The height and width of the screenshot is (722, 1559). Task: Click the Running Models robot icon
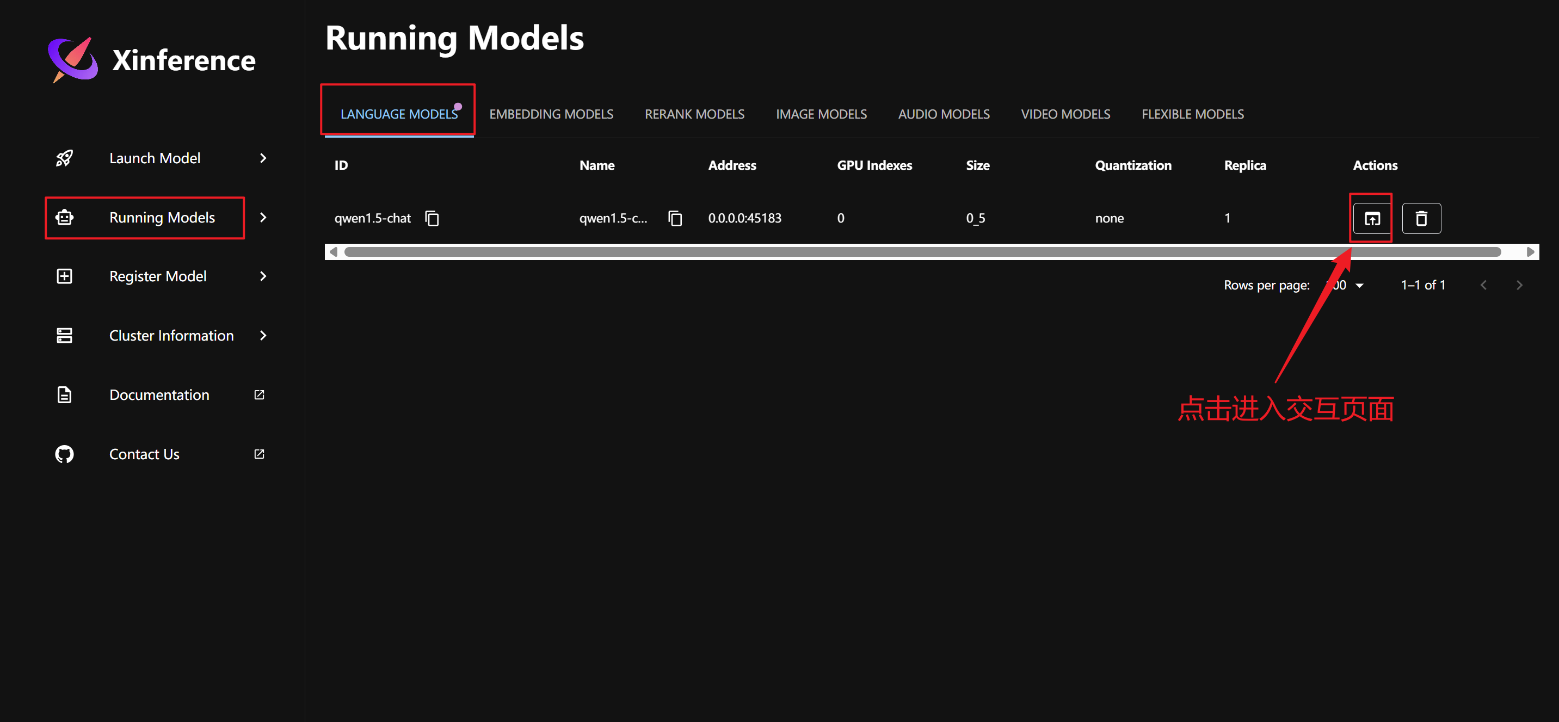tap(64, 217)
